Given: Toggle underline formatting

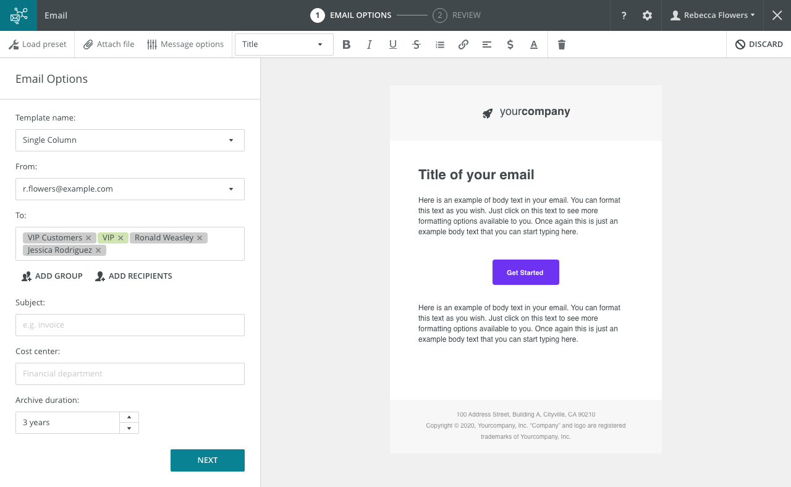Looking at the screenshot, I should (x=393, y=44).
